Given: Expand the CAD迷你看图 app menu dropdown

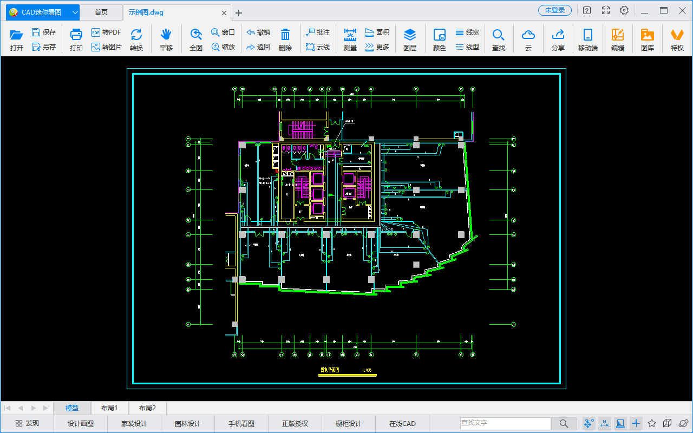Looking at the screenshot, I should [75, 12].
